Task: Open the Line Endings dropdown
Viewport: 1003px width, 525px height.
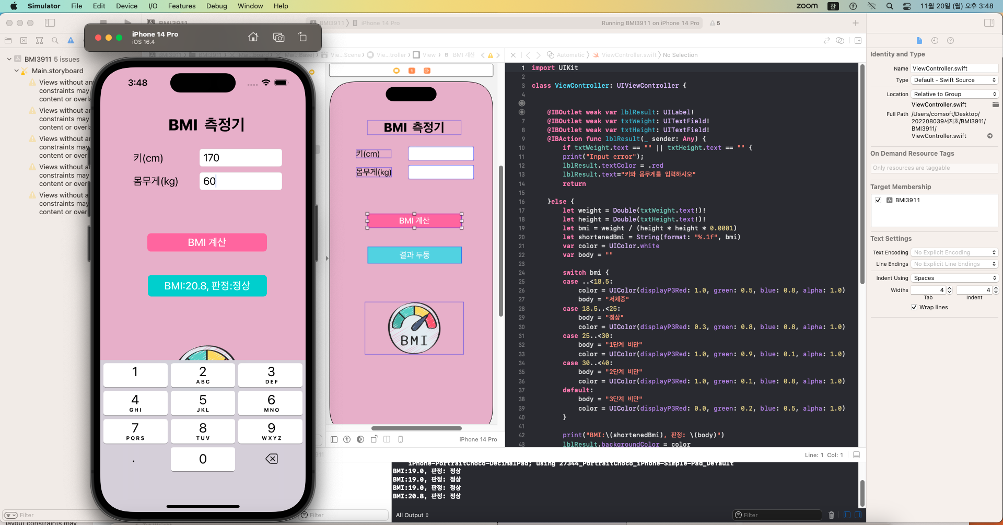Action: 954,264
